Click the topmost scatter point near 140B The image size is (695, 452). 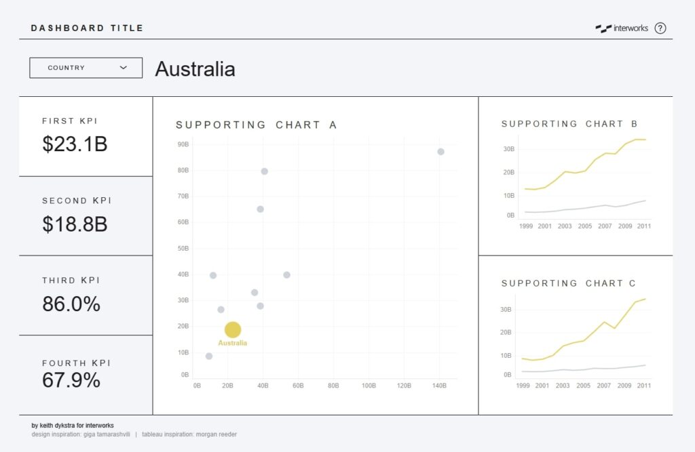(x=440, y=151)
